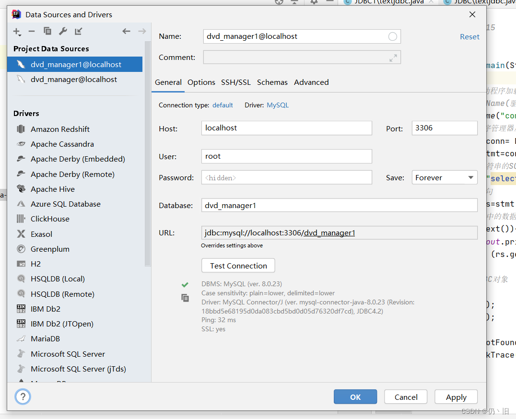Screen dimensions: 516x419
Task: Change driver via MySQL link
Action: tap(277, 105)
